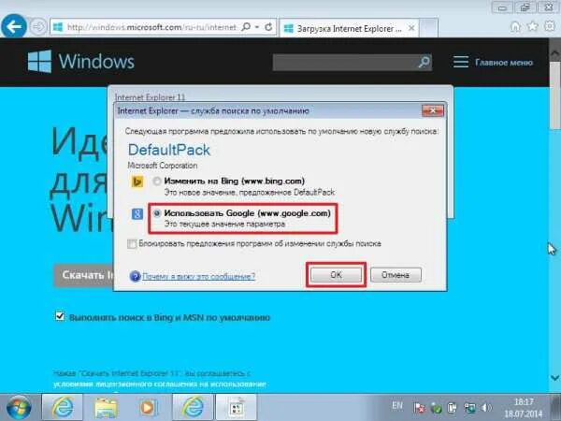Viewport: 561px width, 421px height.
Task: Open the first Internet Explorer taskbar icon
Action: point(63,407)
